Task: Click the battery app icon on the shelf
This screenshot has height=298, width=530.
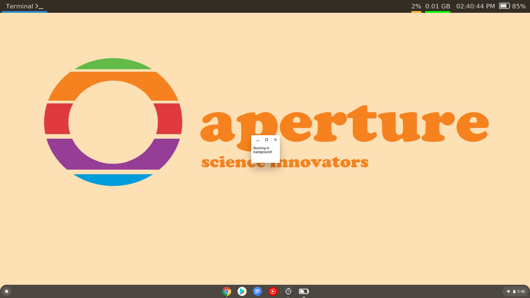Action: [304, 291]
